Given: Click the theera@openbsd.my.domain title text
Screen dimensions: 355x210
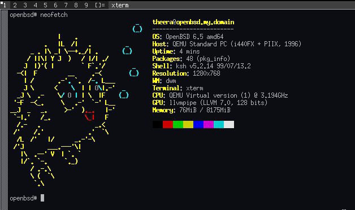Looking at the screenshot, I should tap(193, 22).
